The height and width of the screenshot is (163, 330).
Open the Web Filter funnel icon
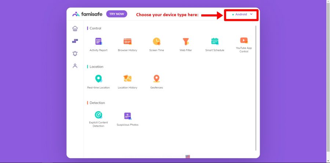(186, 41)
